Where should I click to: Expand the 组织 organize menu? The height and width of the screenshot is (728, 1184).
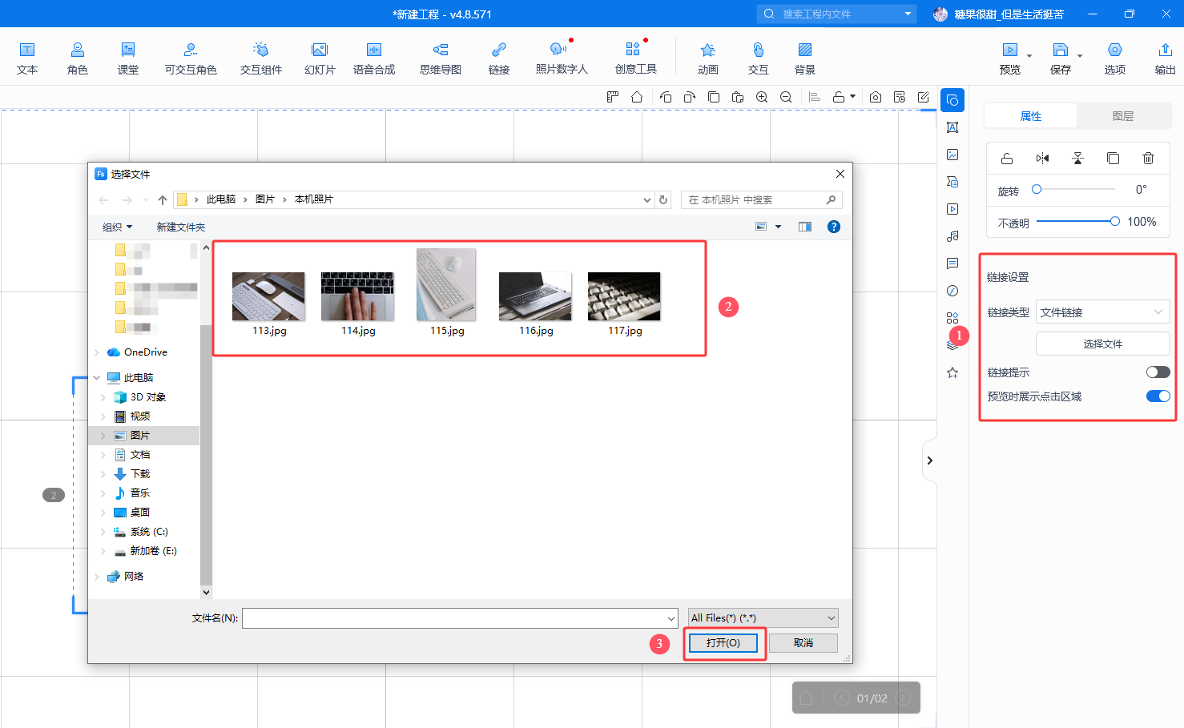(x=117, y=227)
